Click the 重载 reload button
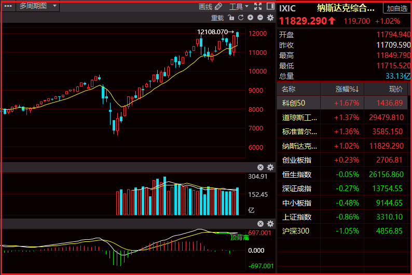This screenshot has height=275, width=412. click(217, 18)
